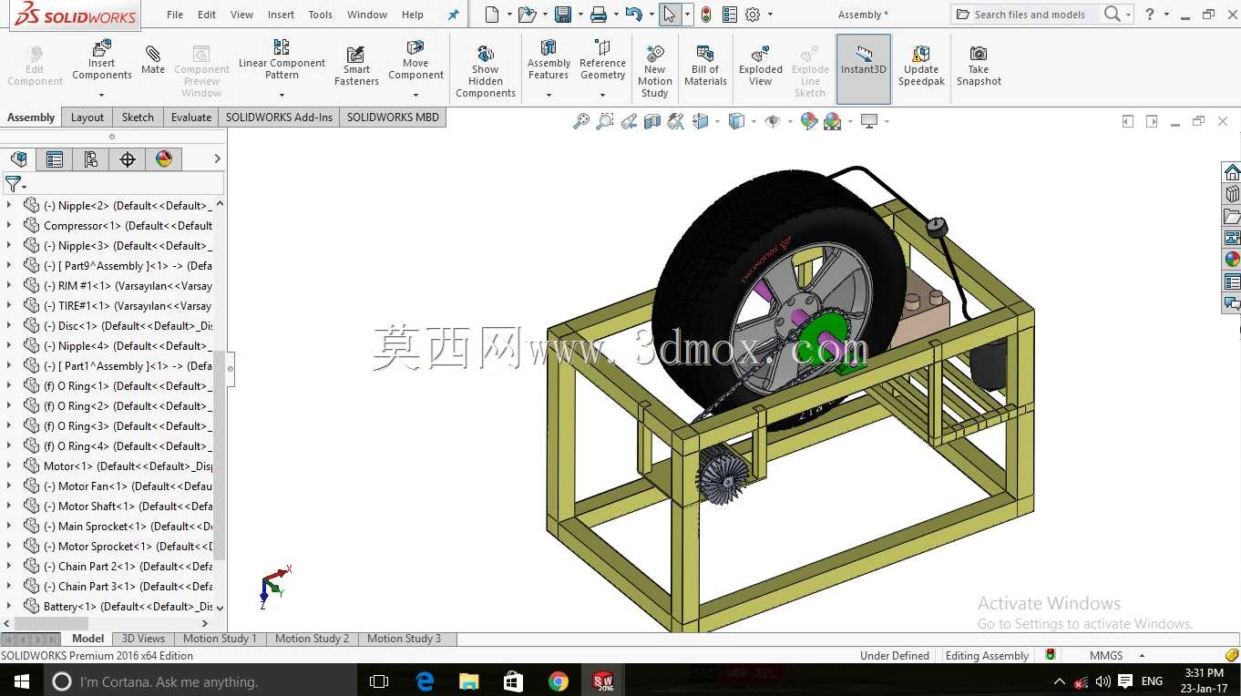The width and height of the screenshot is (1241, 696).
Task: Click Insert Components tool
Action: coord(102,60)
